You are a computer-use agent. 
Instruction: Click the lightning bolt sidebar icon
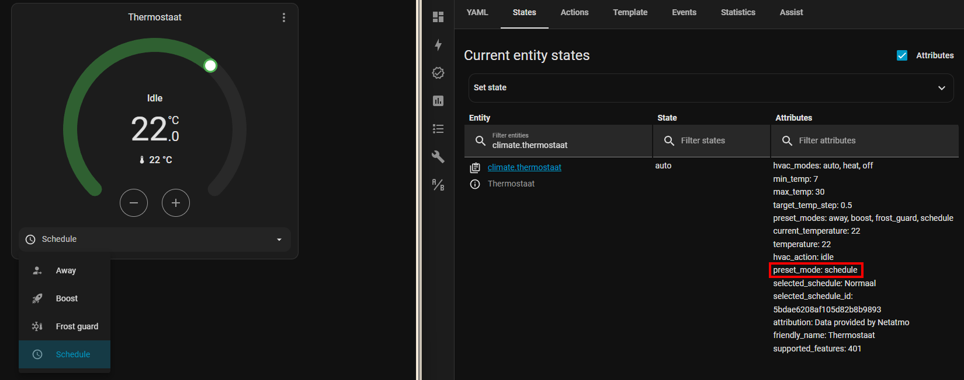(438, 45)
